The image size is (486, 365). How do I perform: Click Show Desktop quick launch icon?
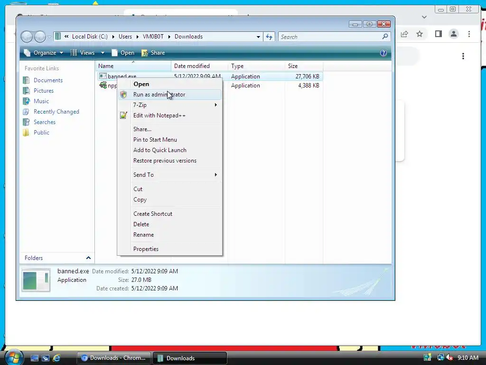pyautogui.click(x=34, y=358)
